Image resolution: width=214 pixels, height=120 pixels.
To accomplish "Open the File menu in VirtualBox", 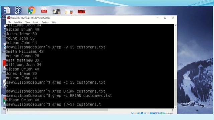I will click(x=9, y=22).
